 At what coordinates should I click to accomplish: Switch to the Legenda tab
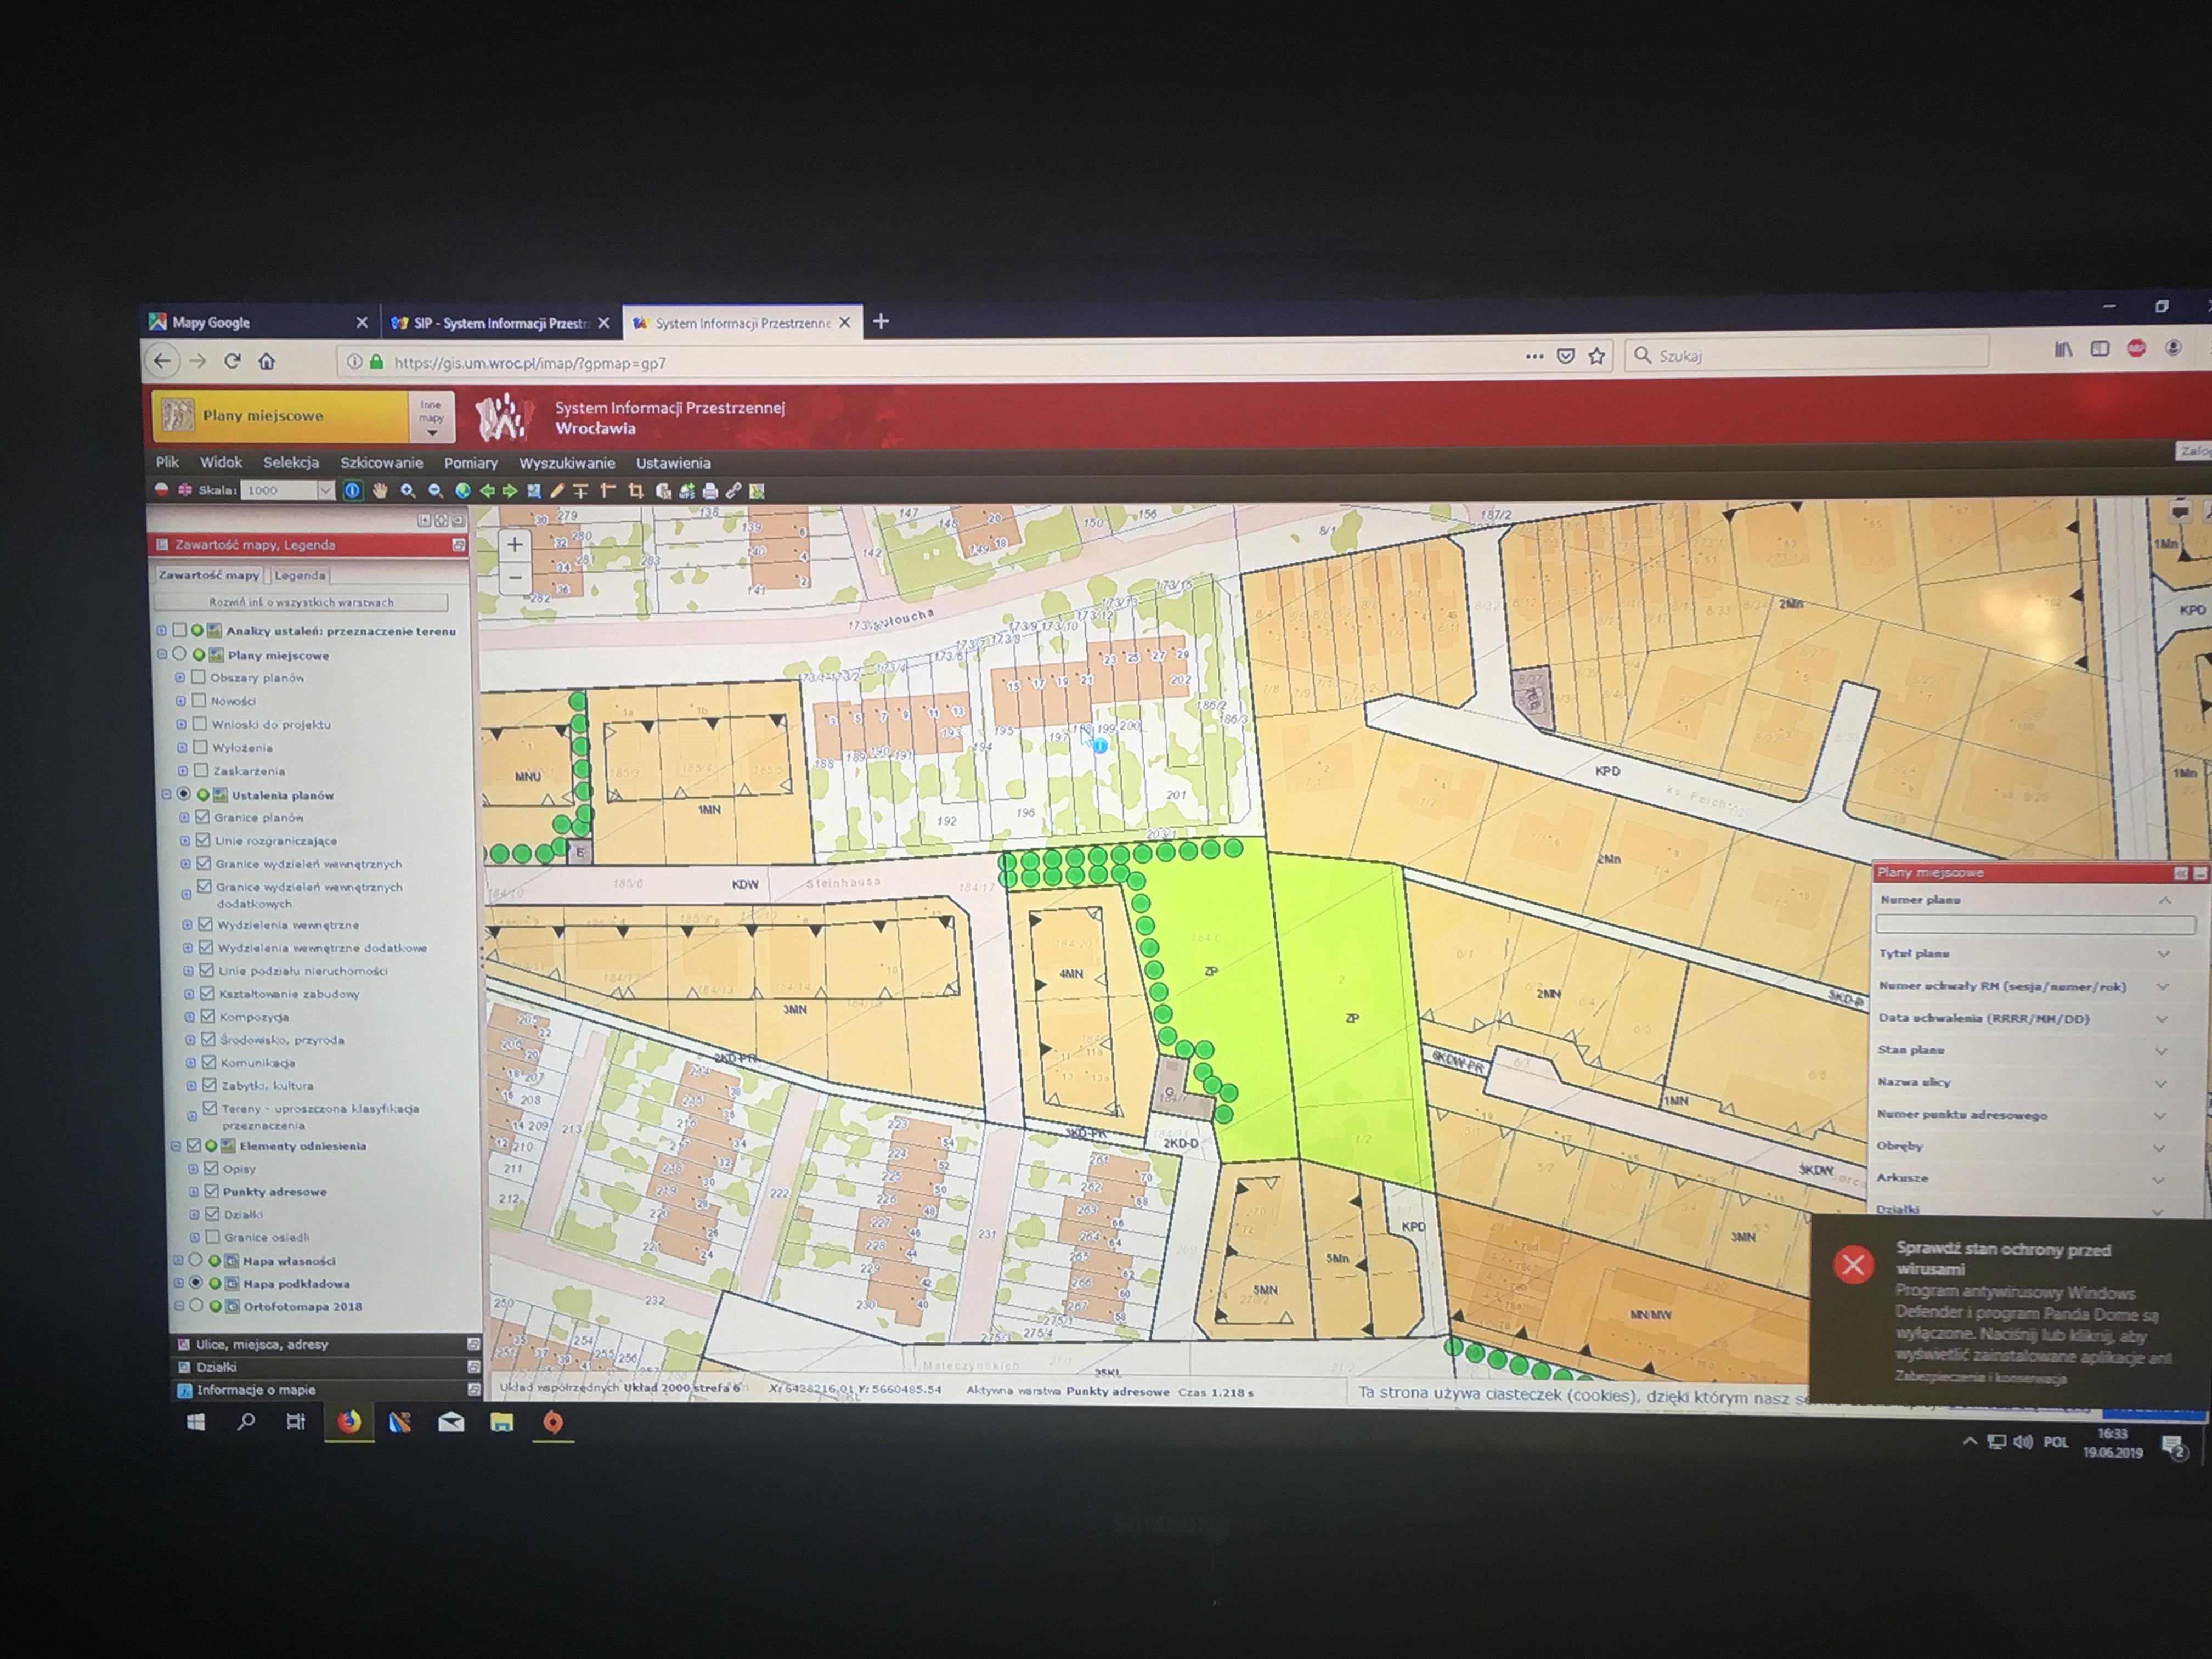point(300,575)
